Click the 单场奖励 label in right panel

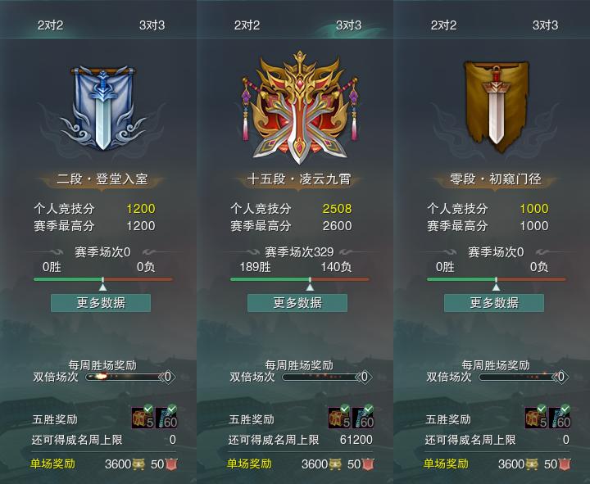point(446,464)
